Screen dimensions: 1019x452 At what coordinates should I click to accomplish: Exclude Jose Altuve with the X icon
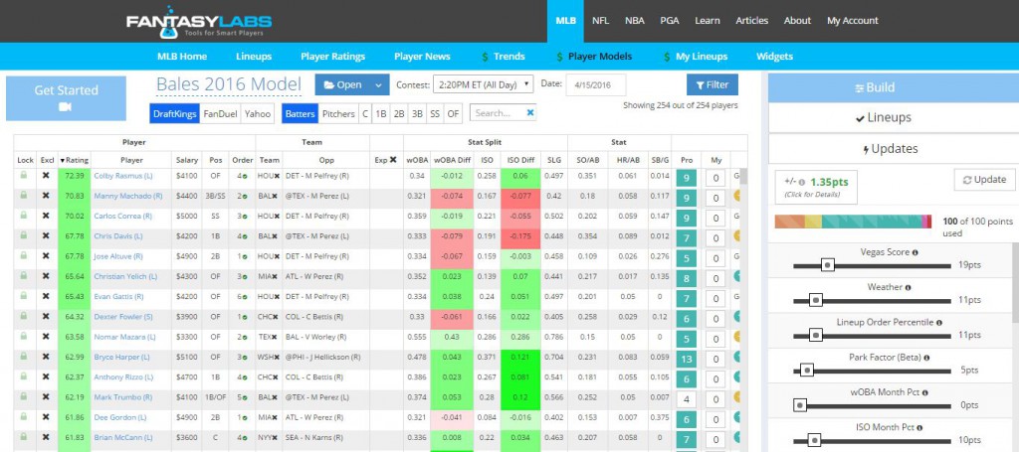coord(46,256)
